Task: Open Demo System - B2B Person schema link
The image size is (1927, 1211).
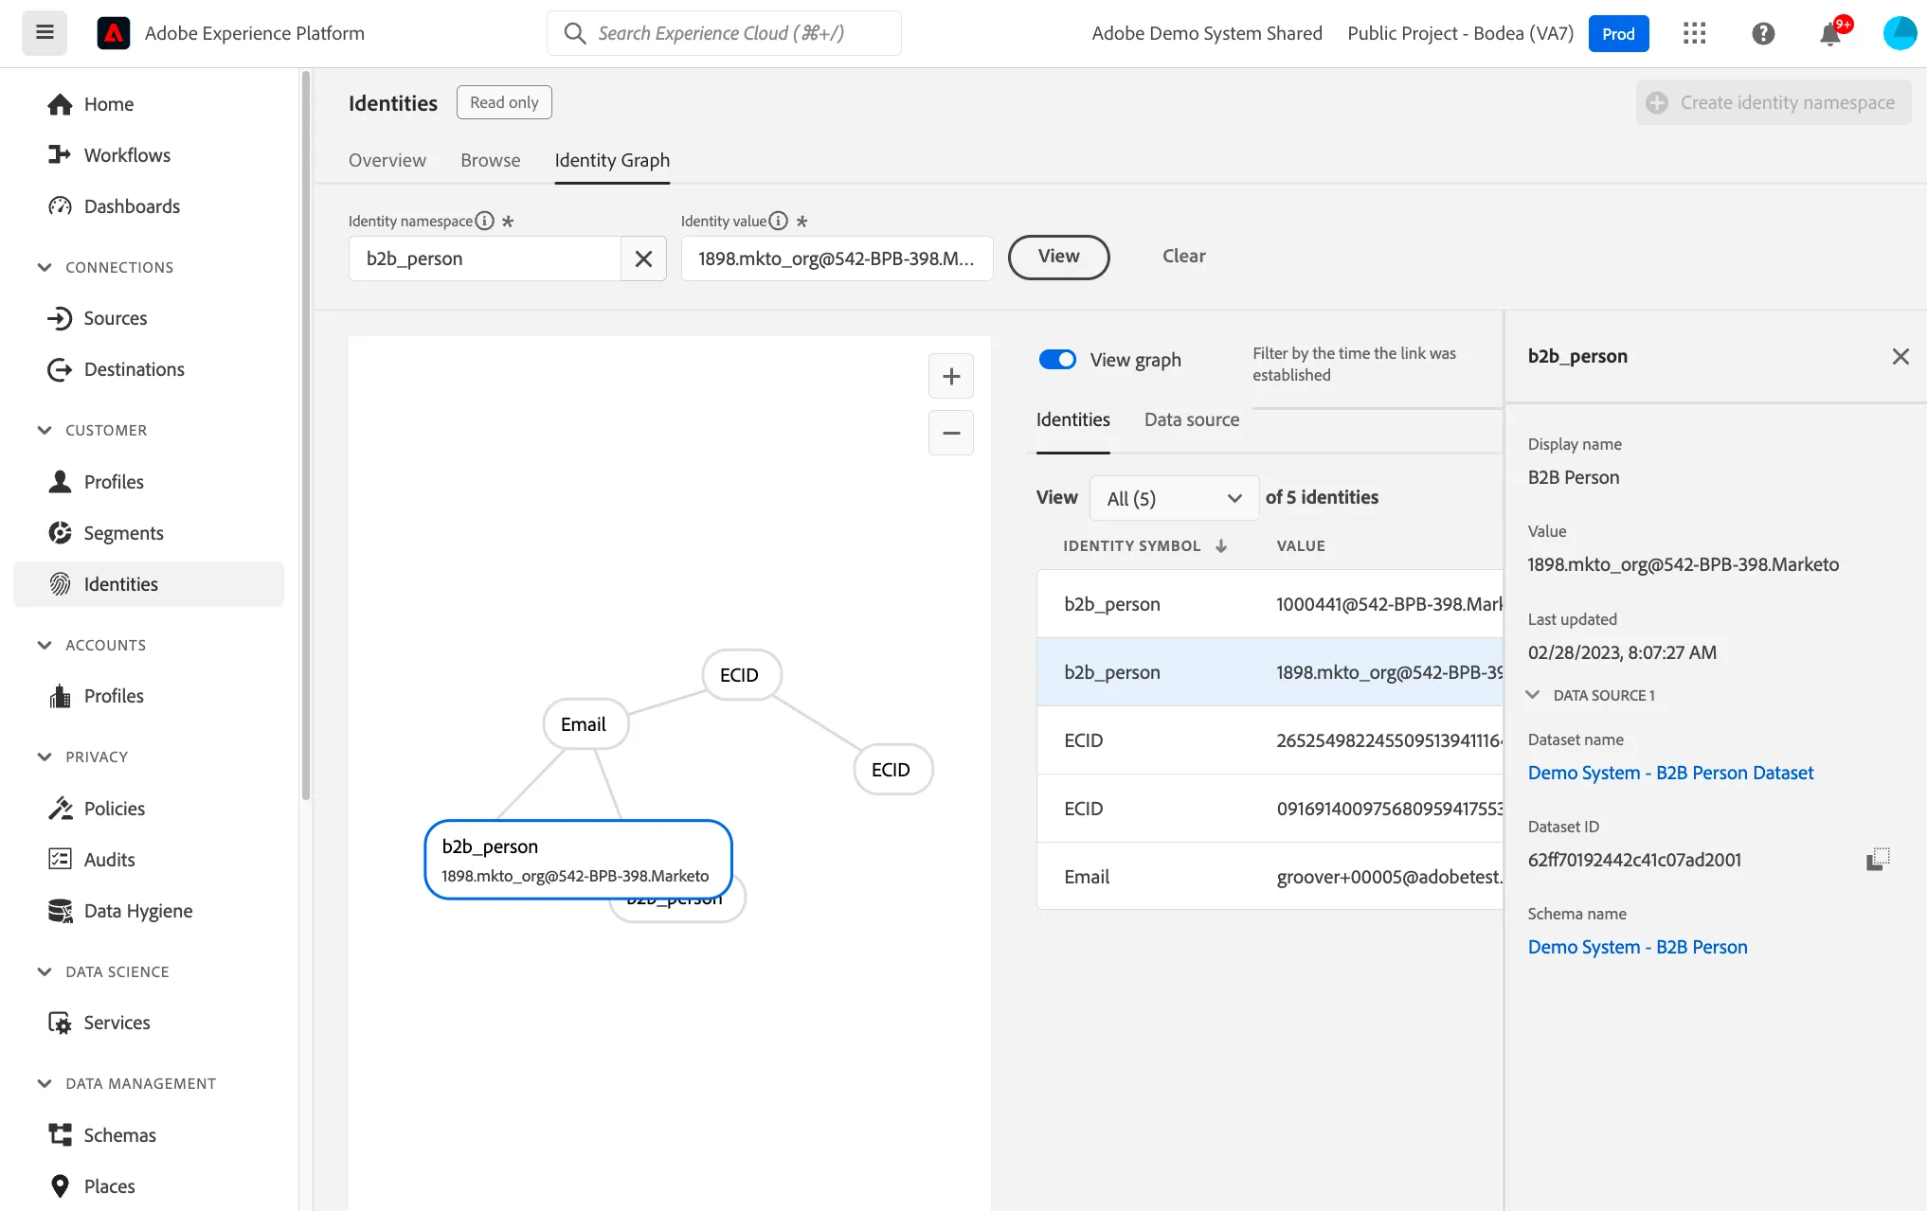Action: tap(1637, 947)
